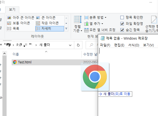This screenshot has height=116, width=158.
Task: Pick Small icons layout
Action: click(x=47, y=23)
